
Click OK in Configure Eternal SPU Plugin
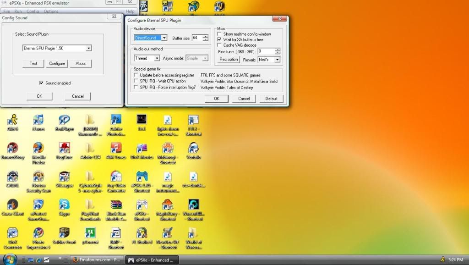point(217,99)
